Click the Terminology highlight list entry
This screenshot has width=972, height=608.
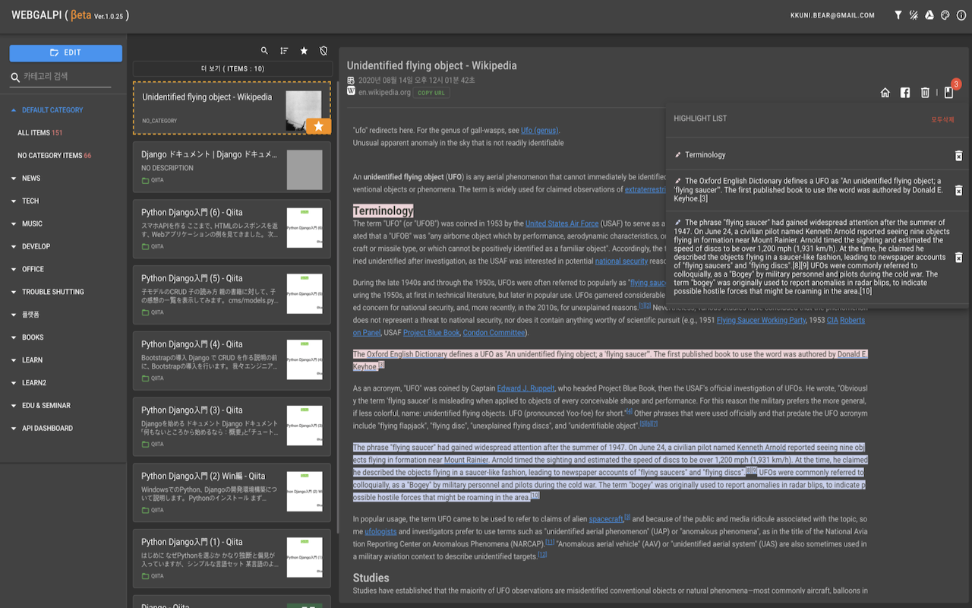(x=705, y=155)
